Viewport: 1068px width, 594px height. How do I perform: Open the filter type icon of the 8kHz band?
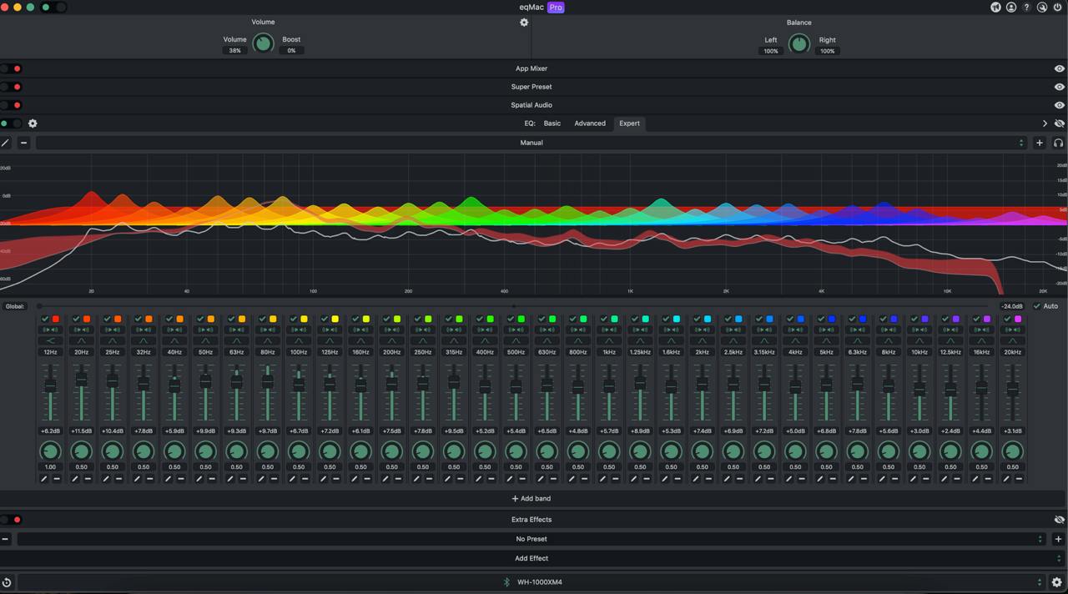click(889, 340)
